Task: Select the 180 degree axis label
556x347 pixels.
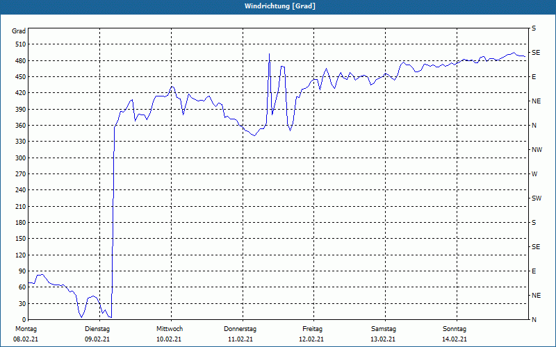Action: coord(21,223)
